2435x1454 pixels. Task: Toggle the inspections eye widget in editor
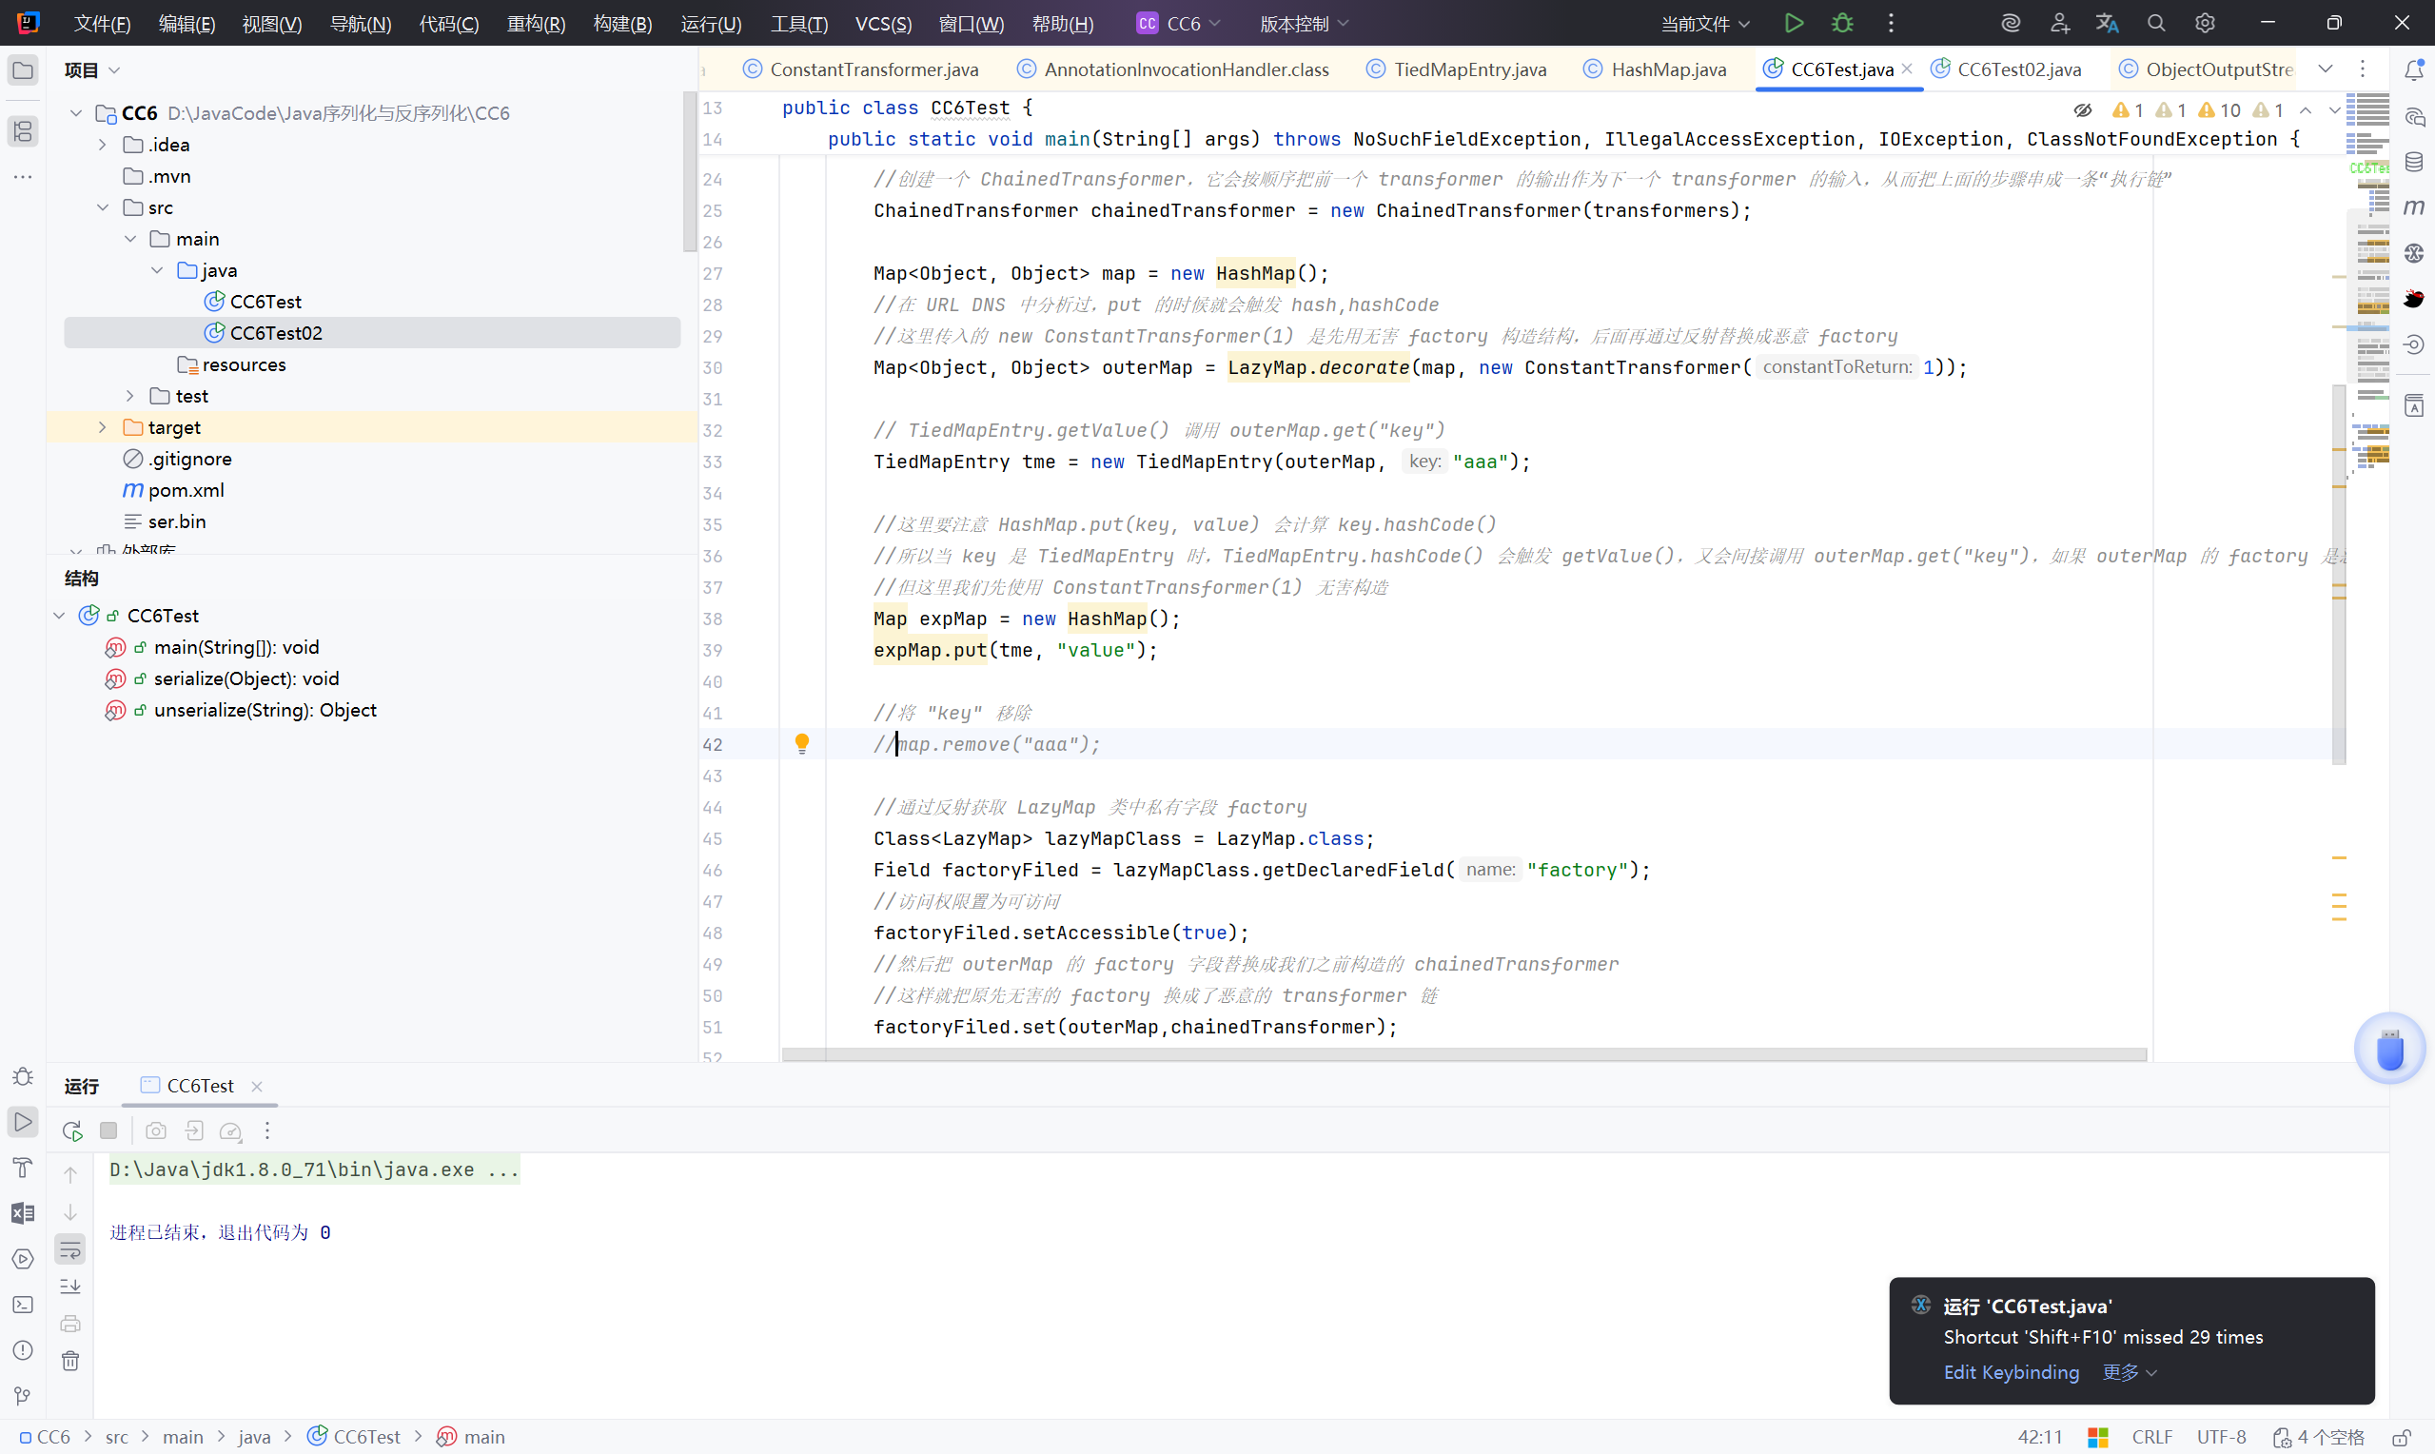point(2082,109)
